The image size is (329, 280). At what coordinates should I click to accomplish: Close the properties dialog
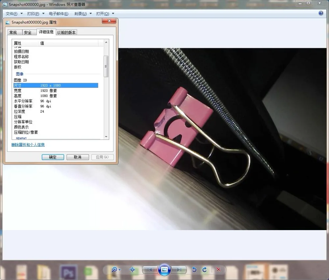coord(109,21)
